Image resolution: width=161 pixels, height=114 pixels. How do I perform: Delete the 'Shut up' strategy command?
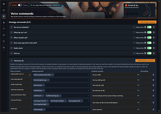click(x=154, y=53)
